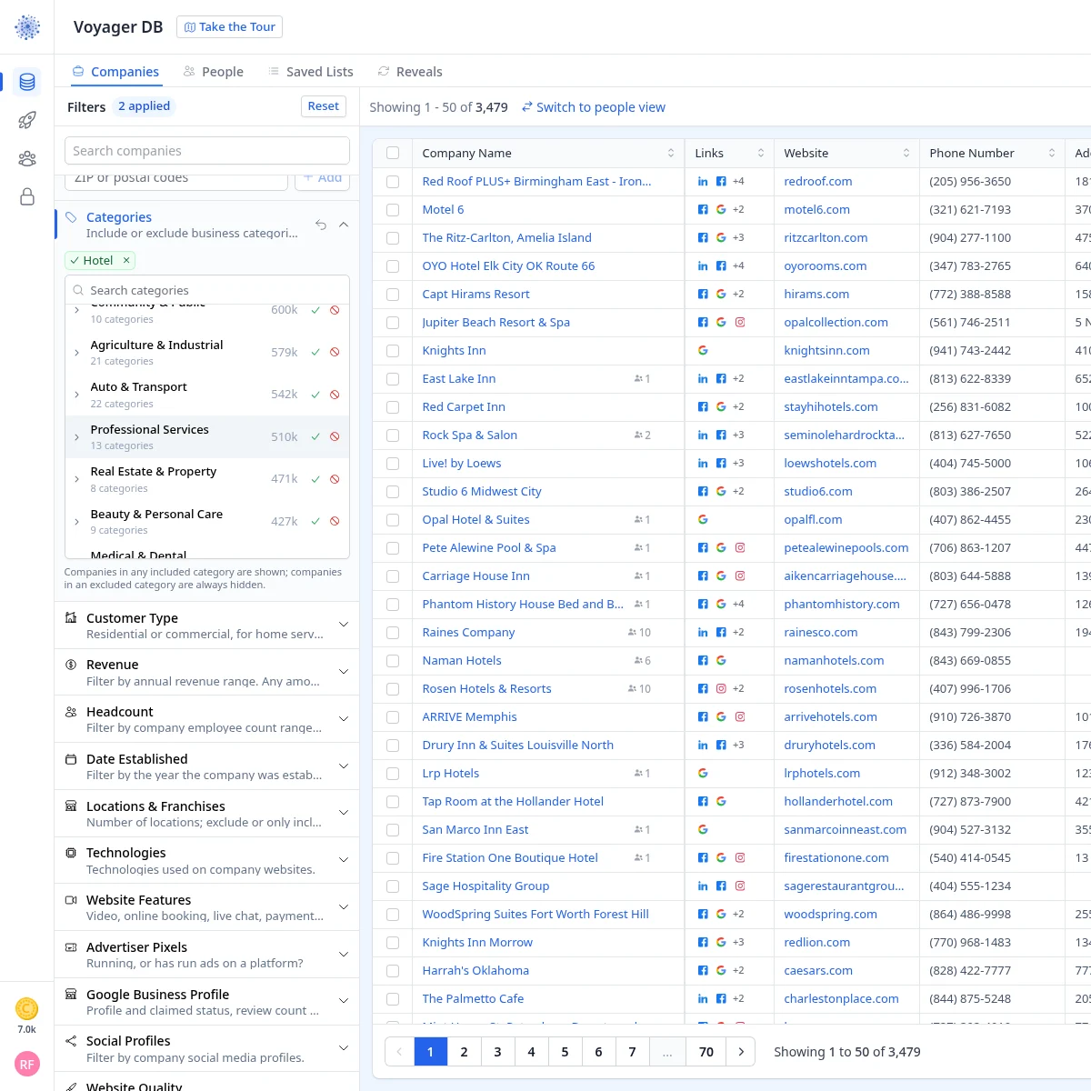Screen dimensions: 1091x1091
Task: Collapse the Categories filter section
Action: [x=344, y=225]
